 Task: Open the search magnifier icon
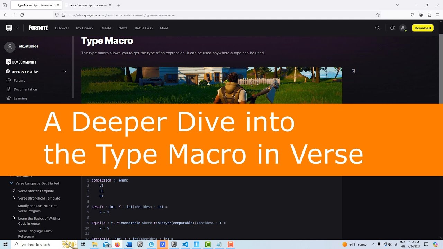click(378, 28)
